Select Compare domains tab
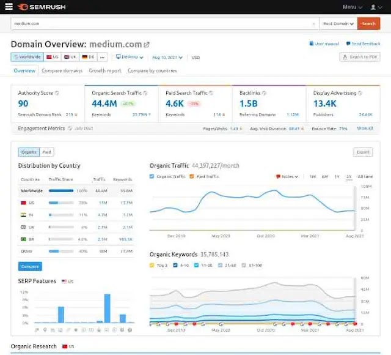This screenshot has height=355, width=391. click(x=62, y=71)
